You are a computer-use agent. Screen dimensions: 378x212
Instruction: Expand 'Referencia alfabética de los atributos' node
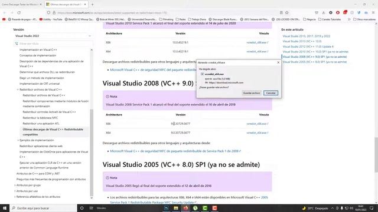point(15,197)
